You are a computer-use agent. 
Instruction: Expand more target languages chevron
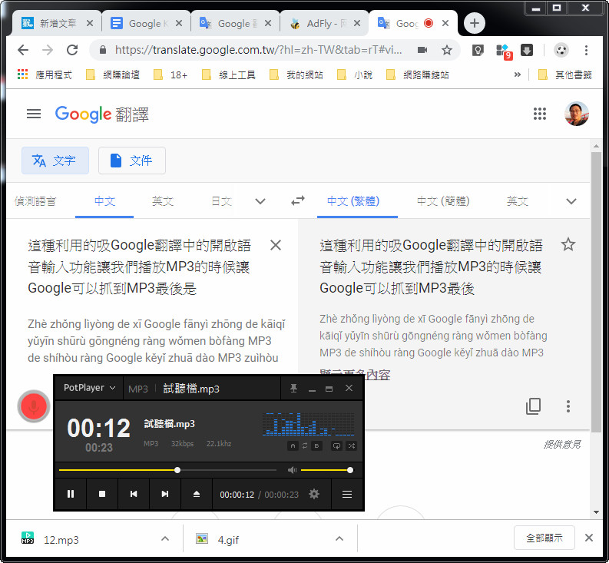tap(571, 201)
